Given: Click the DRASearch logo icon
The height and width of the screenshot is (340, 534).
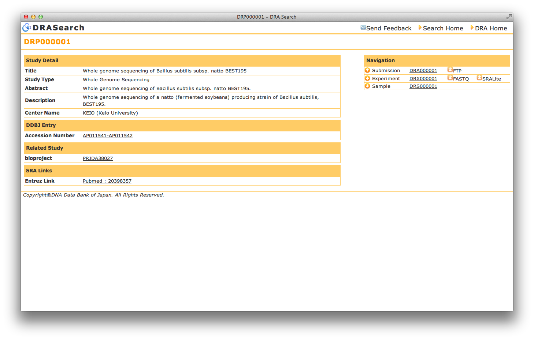Looking at the screenshot, I should [27, 27].
